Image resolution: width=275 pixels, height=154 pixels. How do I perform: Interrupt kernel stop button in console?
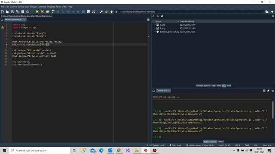tap(264, 91)
